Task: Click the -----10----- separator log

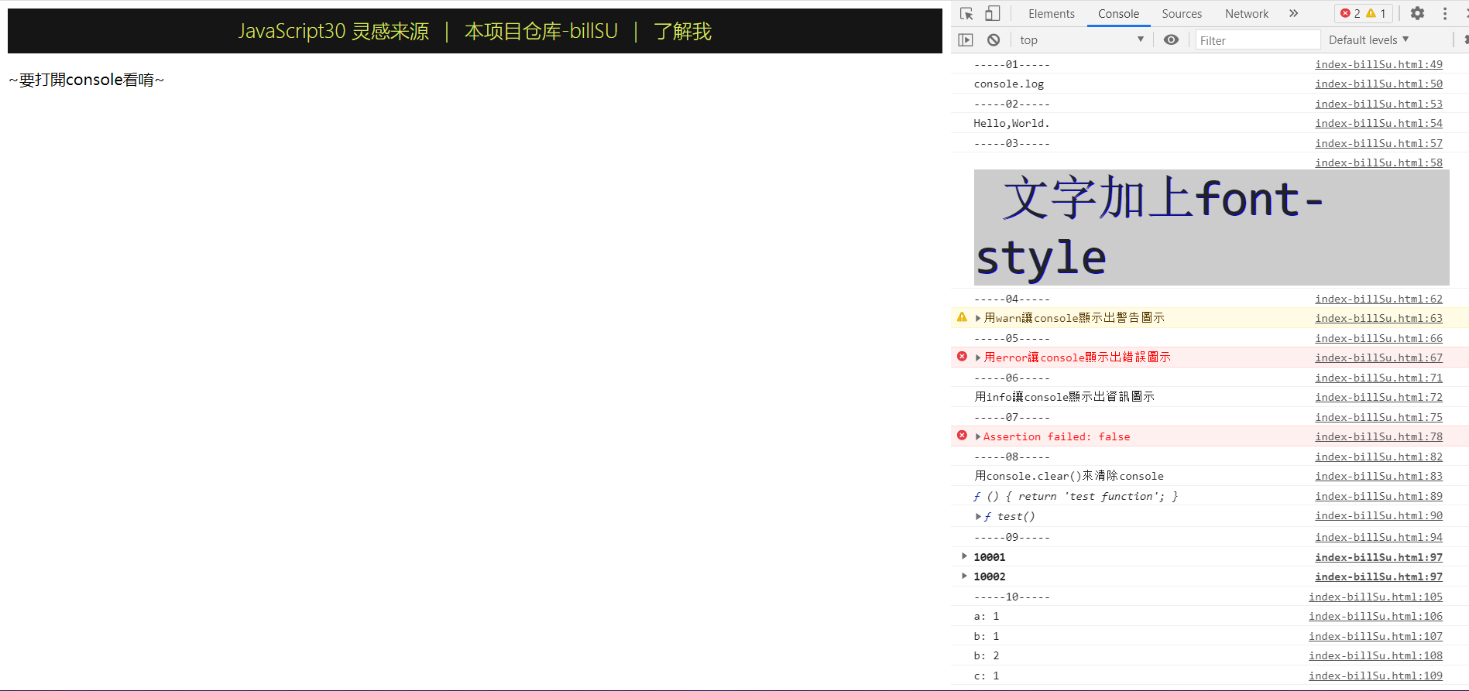Action: (1012, 597)
